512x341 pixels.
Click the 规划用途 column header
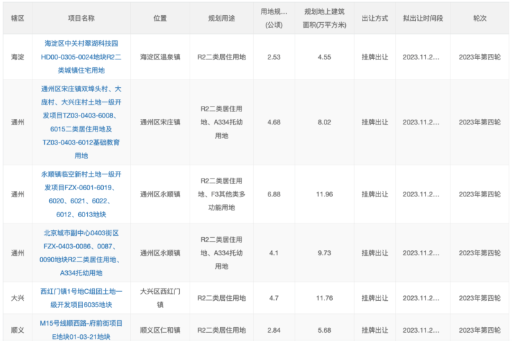tap(223, 18)
